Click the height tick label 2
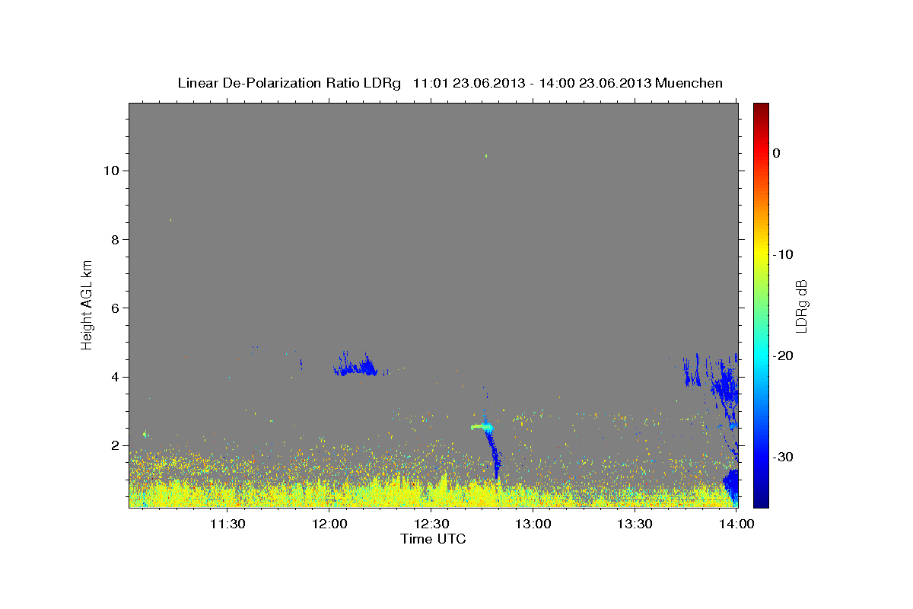Screen dimensions: 913x609 point(115,445)
